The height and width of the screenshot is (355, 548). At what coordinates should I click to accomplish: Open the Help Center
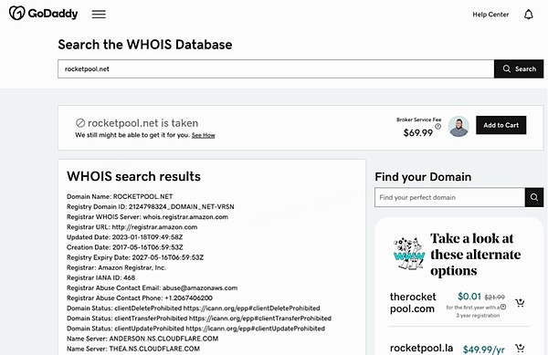coord(490,15)
